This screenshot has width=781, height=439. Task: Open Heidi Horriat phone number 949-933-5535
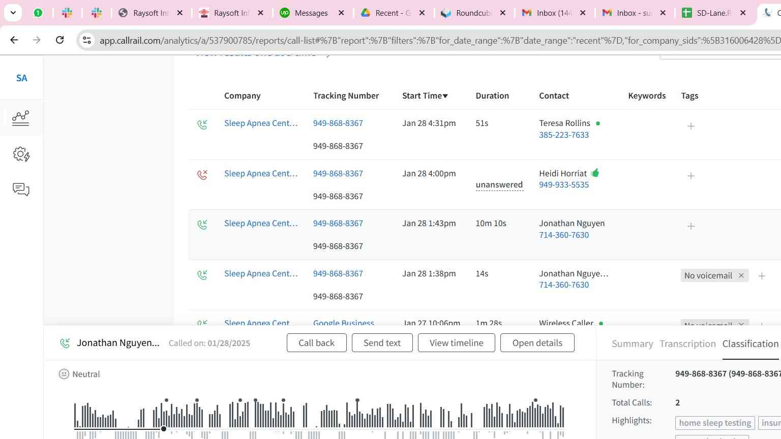564,184
